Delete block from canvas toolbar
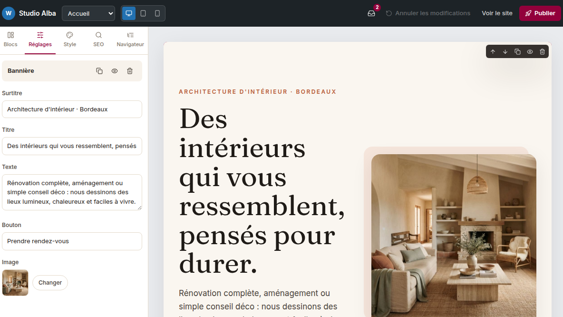This screenshot has height=317, width=563. (542, 52)
